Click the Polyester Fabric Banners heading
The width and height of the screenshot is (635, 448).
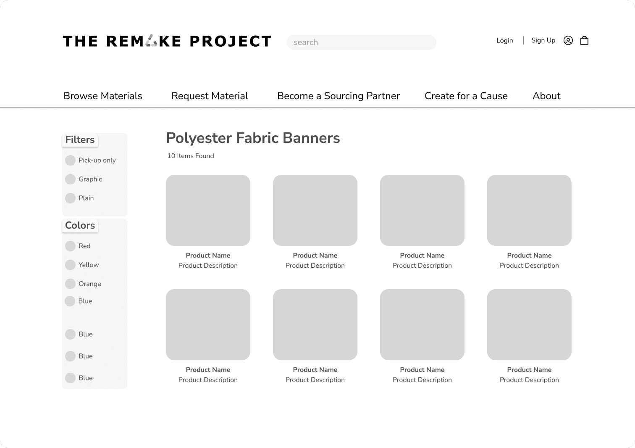point(253,138)
